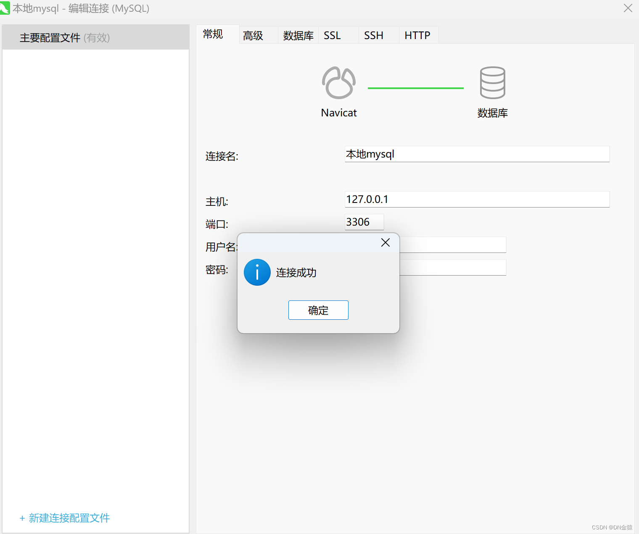
Task: Click the blue info icon in dialog
Action: tap(257, 272)
